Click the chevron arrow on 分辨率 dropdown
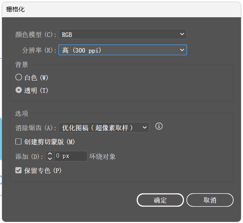 [182, 50]
